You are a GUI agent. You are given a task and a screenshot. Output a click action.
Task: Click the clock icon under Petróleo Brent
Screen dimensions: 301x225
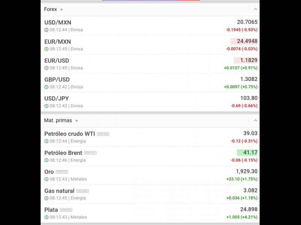[46, 160]
